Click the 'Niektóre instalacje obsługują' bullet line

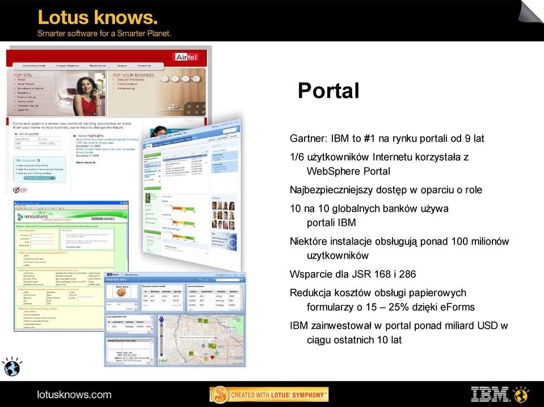tap(399, 241)
